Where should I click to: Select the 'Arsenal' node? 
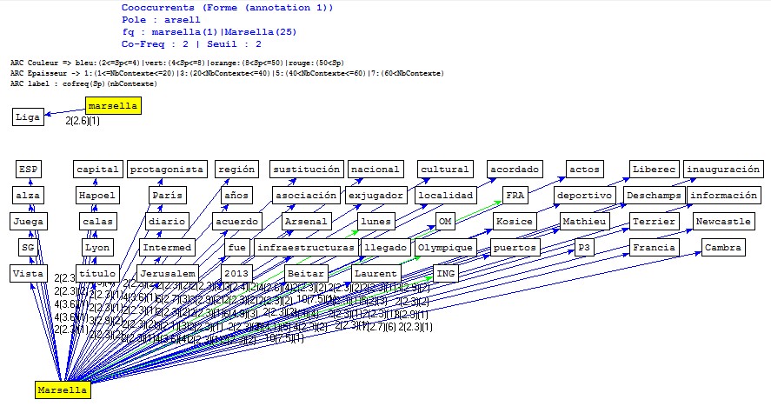(x=306, y=221)
